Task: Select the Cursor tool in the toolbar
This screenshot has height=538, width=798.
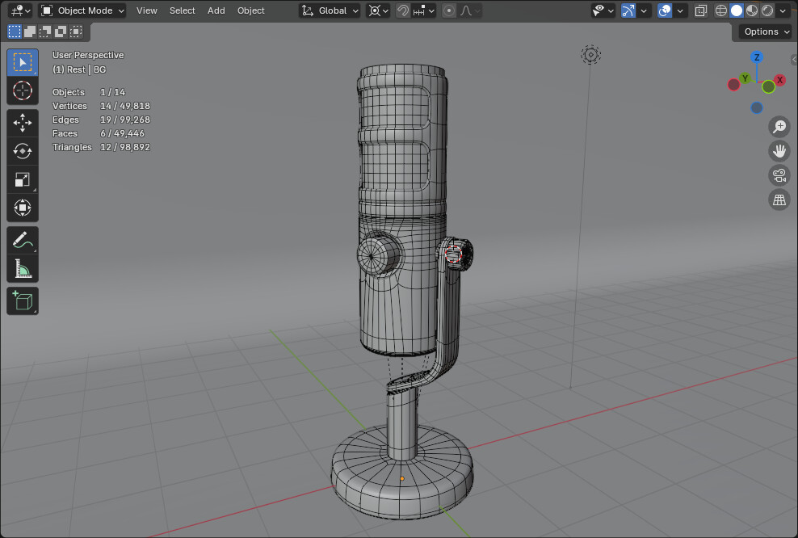Action: [23, 90]
